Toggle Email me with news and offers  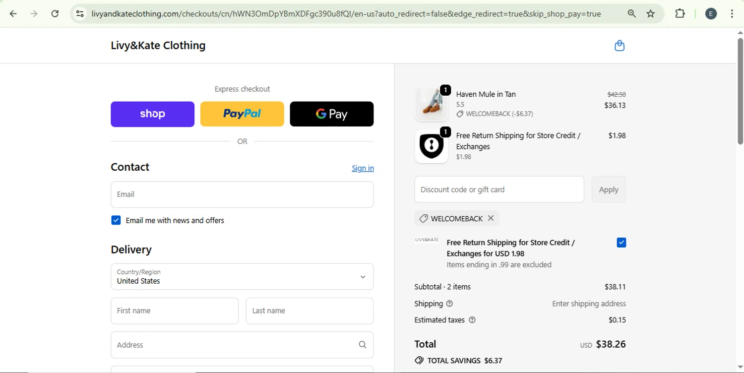point(116,220)
